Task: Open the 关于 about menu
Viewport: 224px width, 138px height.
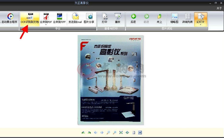Action: (x=219, y=8)
